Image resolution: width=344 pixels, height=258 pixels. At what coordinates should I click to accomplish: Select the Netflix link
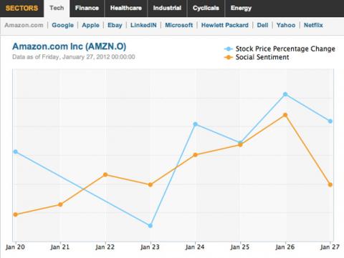point(313,25)
